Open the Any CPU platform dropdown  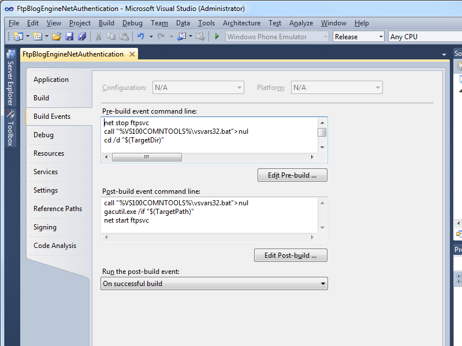[424, 36]
